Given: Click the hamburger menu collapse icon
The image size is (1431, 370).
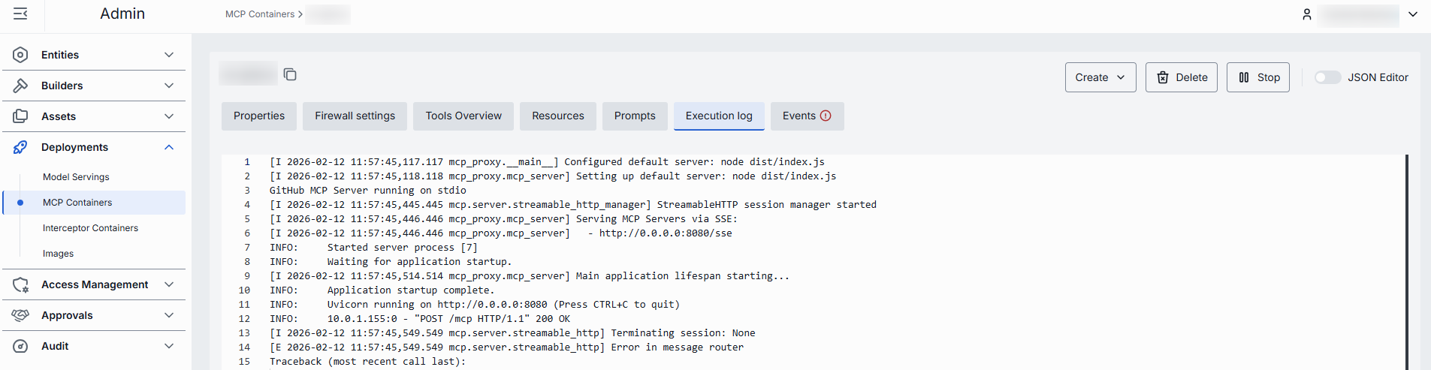Looking at the screenshot, I should 20,14.
